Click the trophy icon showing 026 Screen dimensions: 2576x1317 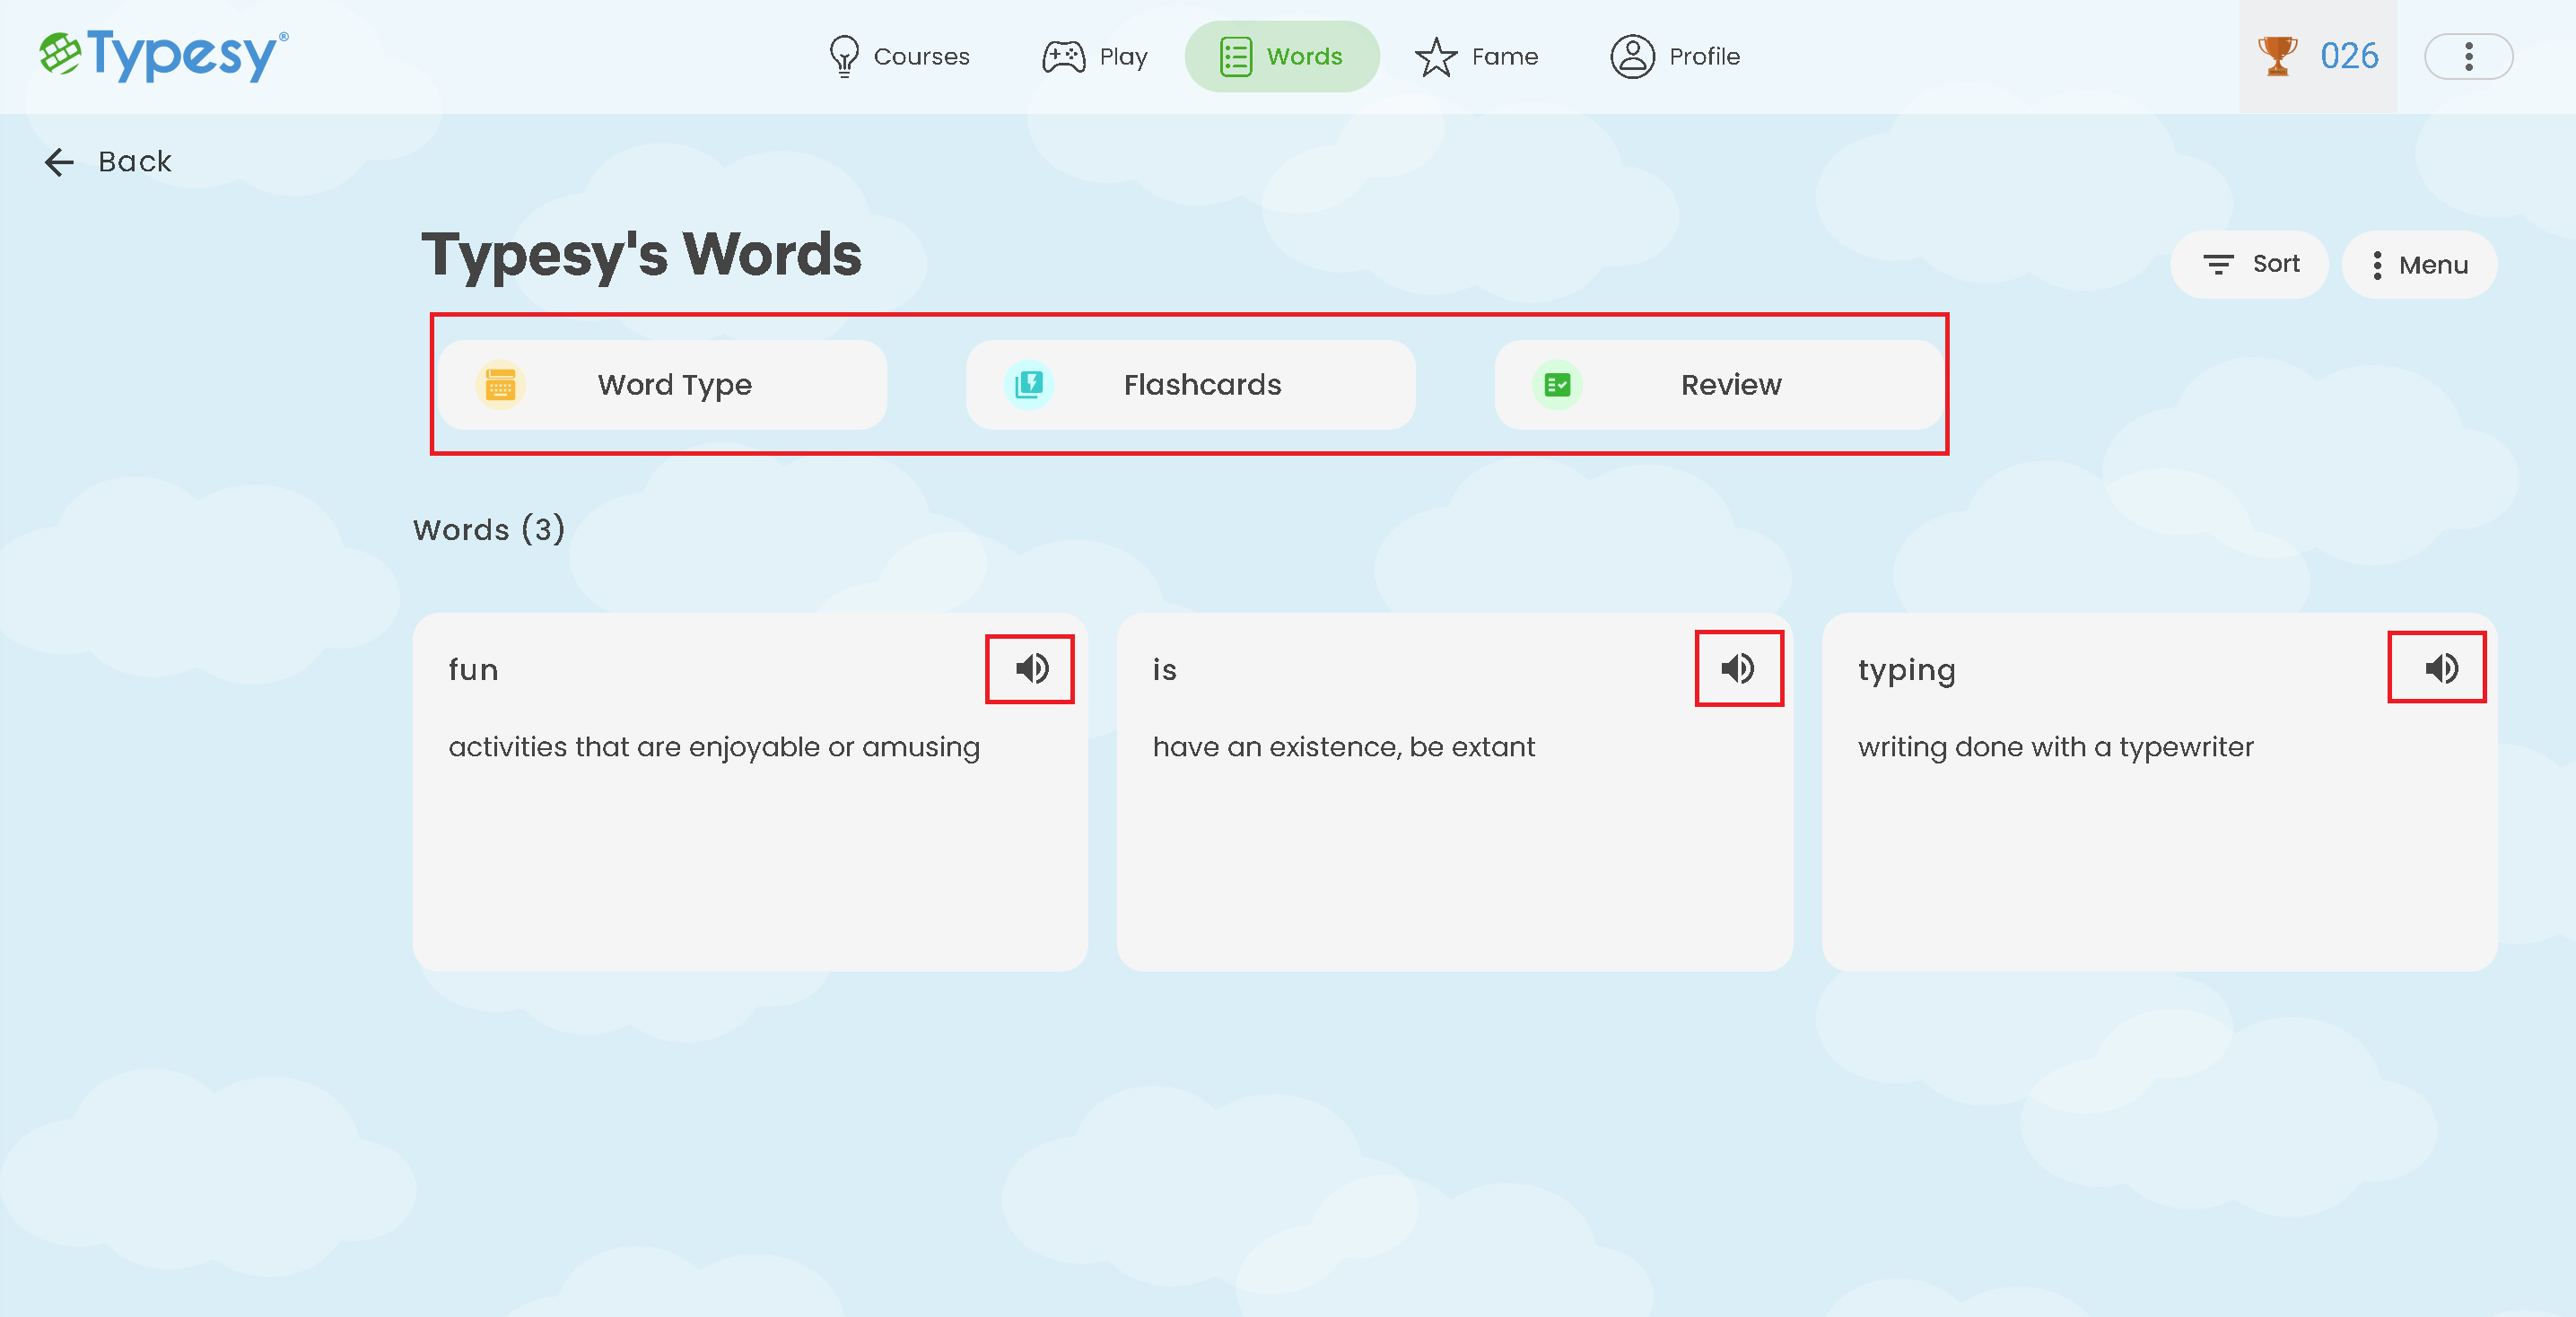point(2277,56)
